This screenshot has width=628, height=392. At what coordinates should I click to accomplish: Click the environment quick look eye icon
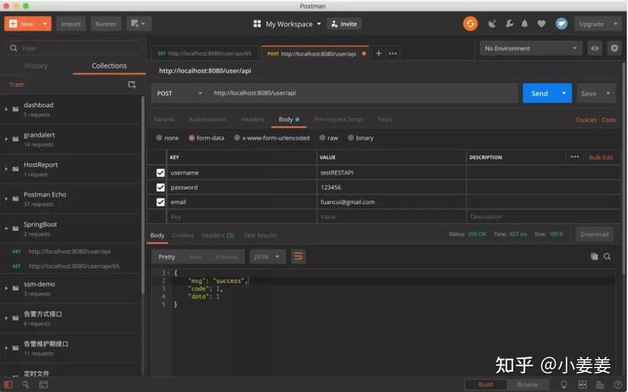coord(595,49)
